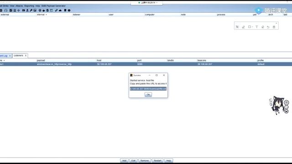Open the Attacks menu
The height and width of the screenshot is (164, 292).
(19, 6)
